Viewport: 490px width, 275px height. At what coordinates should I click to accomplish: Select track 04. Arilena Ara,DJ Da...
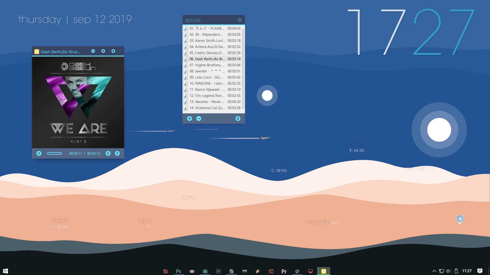point(212,47)
